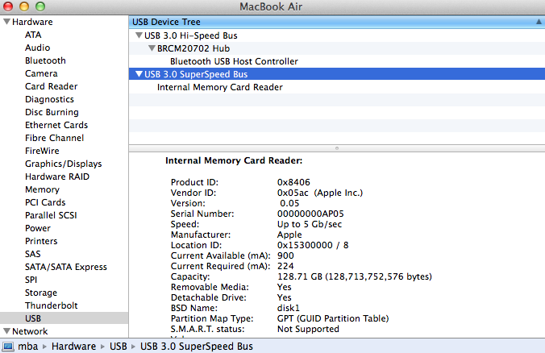
Task: Click Location ID value 0x15300000 / 8
Action: 313,245
